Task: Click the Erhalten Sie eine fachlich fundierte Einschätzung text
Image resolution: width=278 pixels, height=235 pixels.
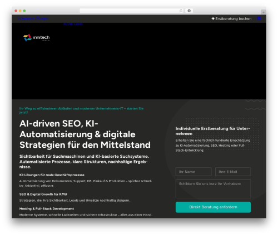Action: tap(213, 146)
